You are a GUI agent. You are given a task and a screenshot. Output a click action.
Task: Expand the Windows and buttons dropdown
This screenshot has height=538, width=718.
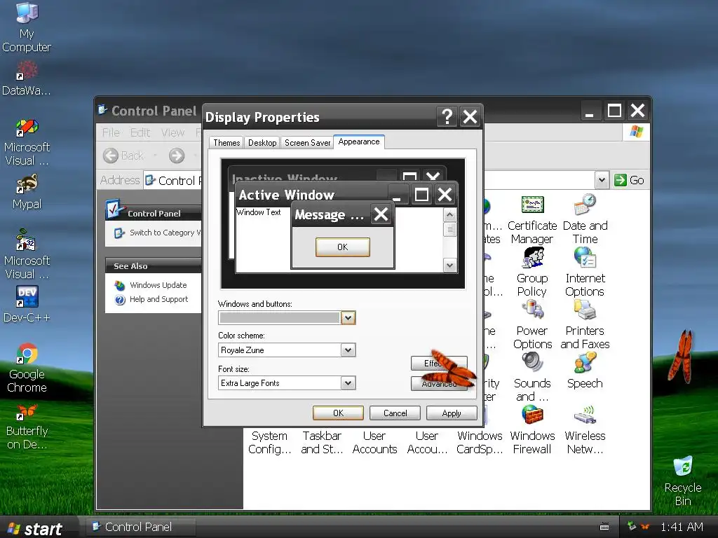tap(348, 318)
